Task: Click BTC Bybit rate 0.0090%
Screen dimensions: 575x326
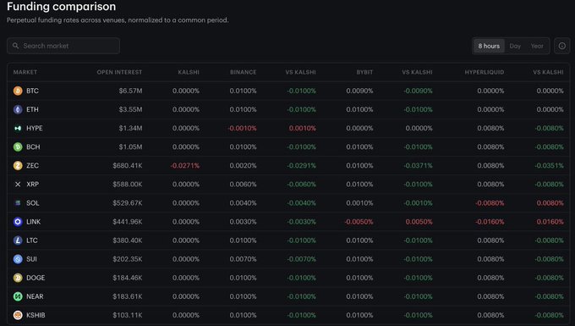Action: (359, 91)
